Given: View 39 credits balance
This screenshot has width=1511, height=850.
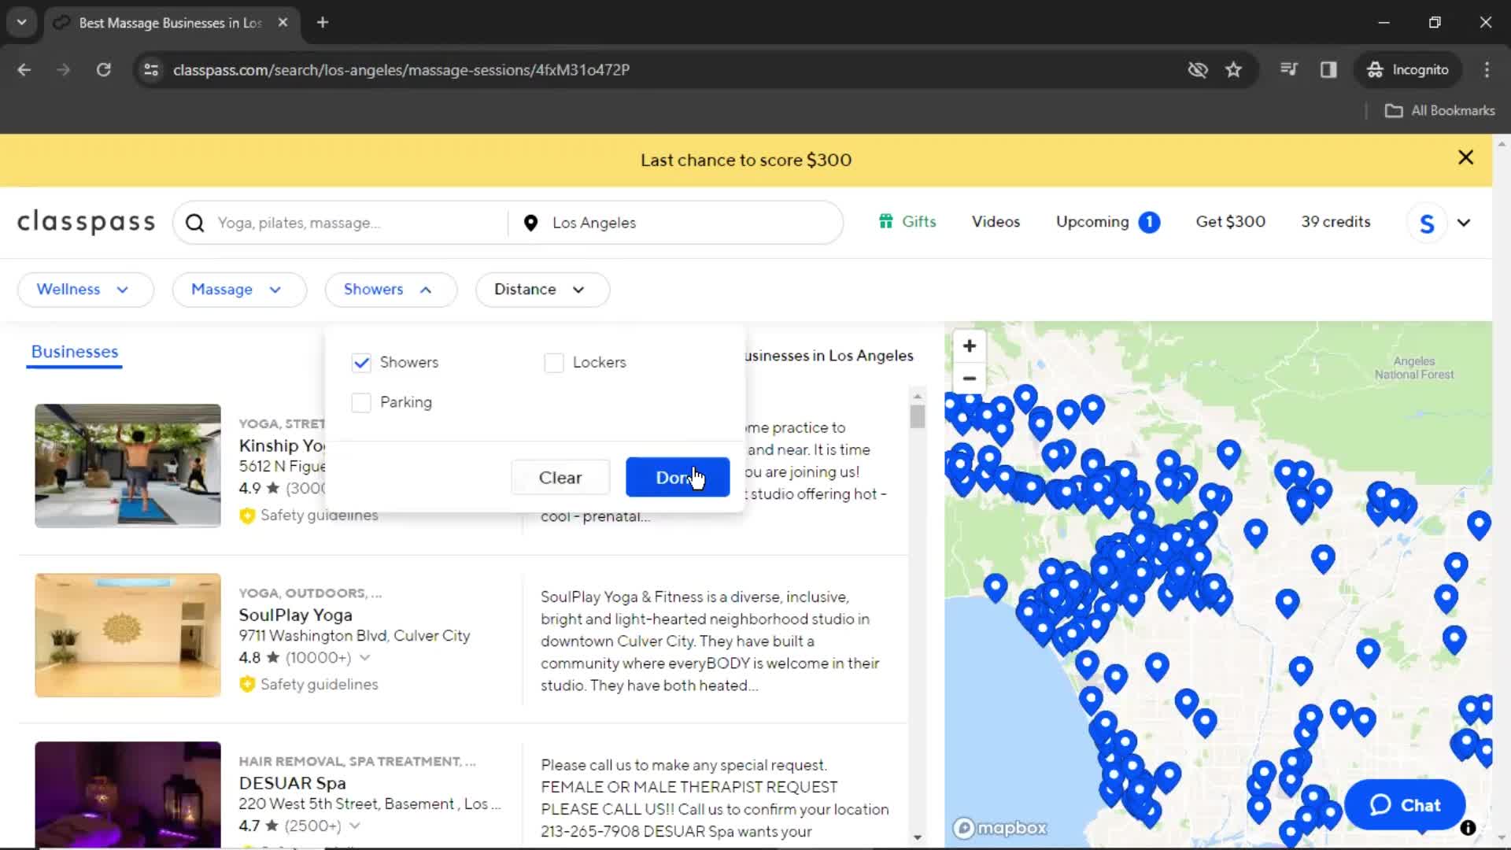Looking at the screenshot, I should coord(1336,222).
